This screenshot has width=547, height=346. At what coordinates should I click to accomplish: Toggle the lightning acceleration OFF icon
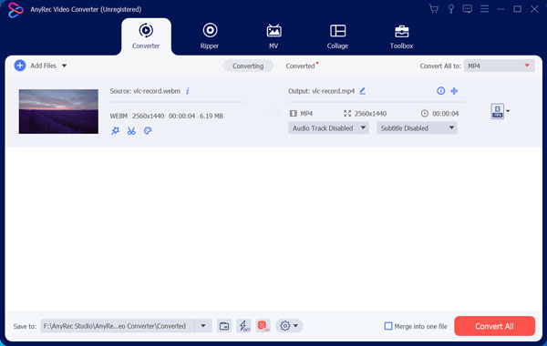[243, 326]
